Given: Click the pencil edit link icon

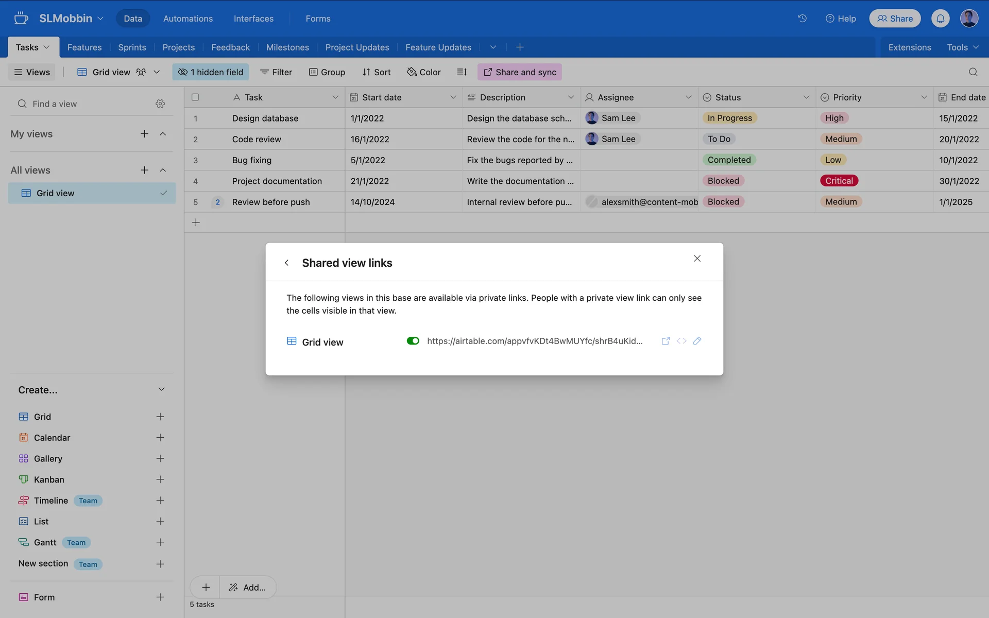Looking at the screenshot, I should click(697, 341).
